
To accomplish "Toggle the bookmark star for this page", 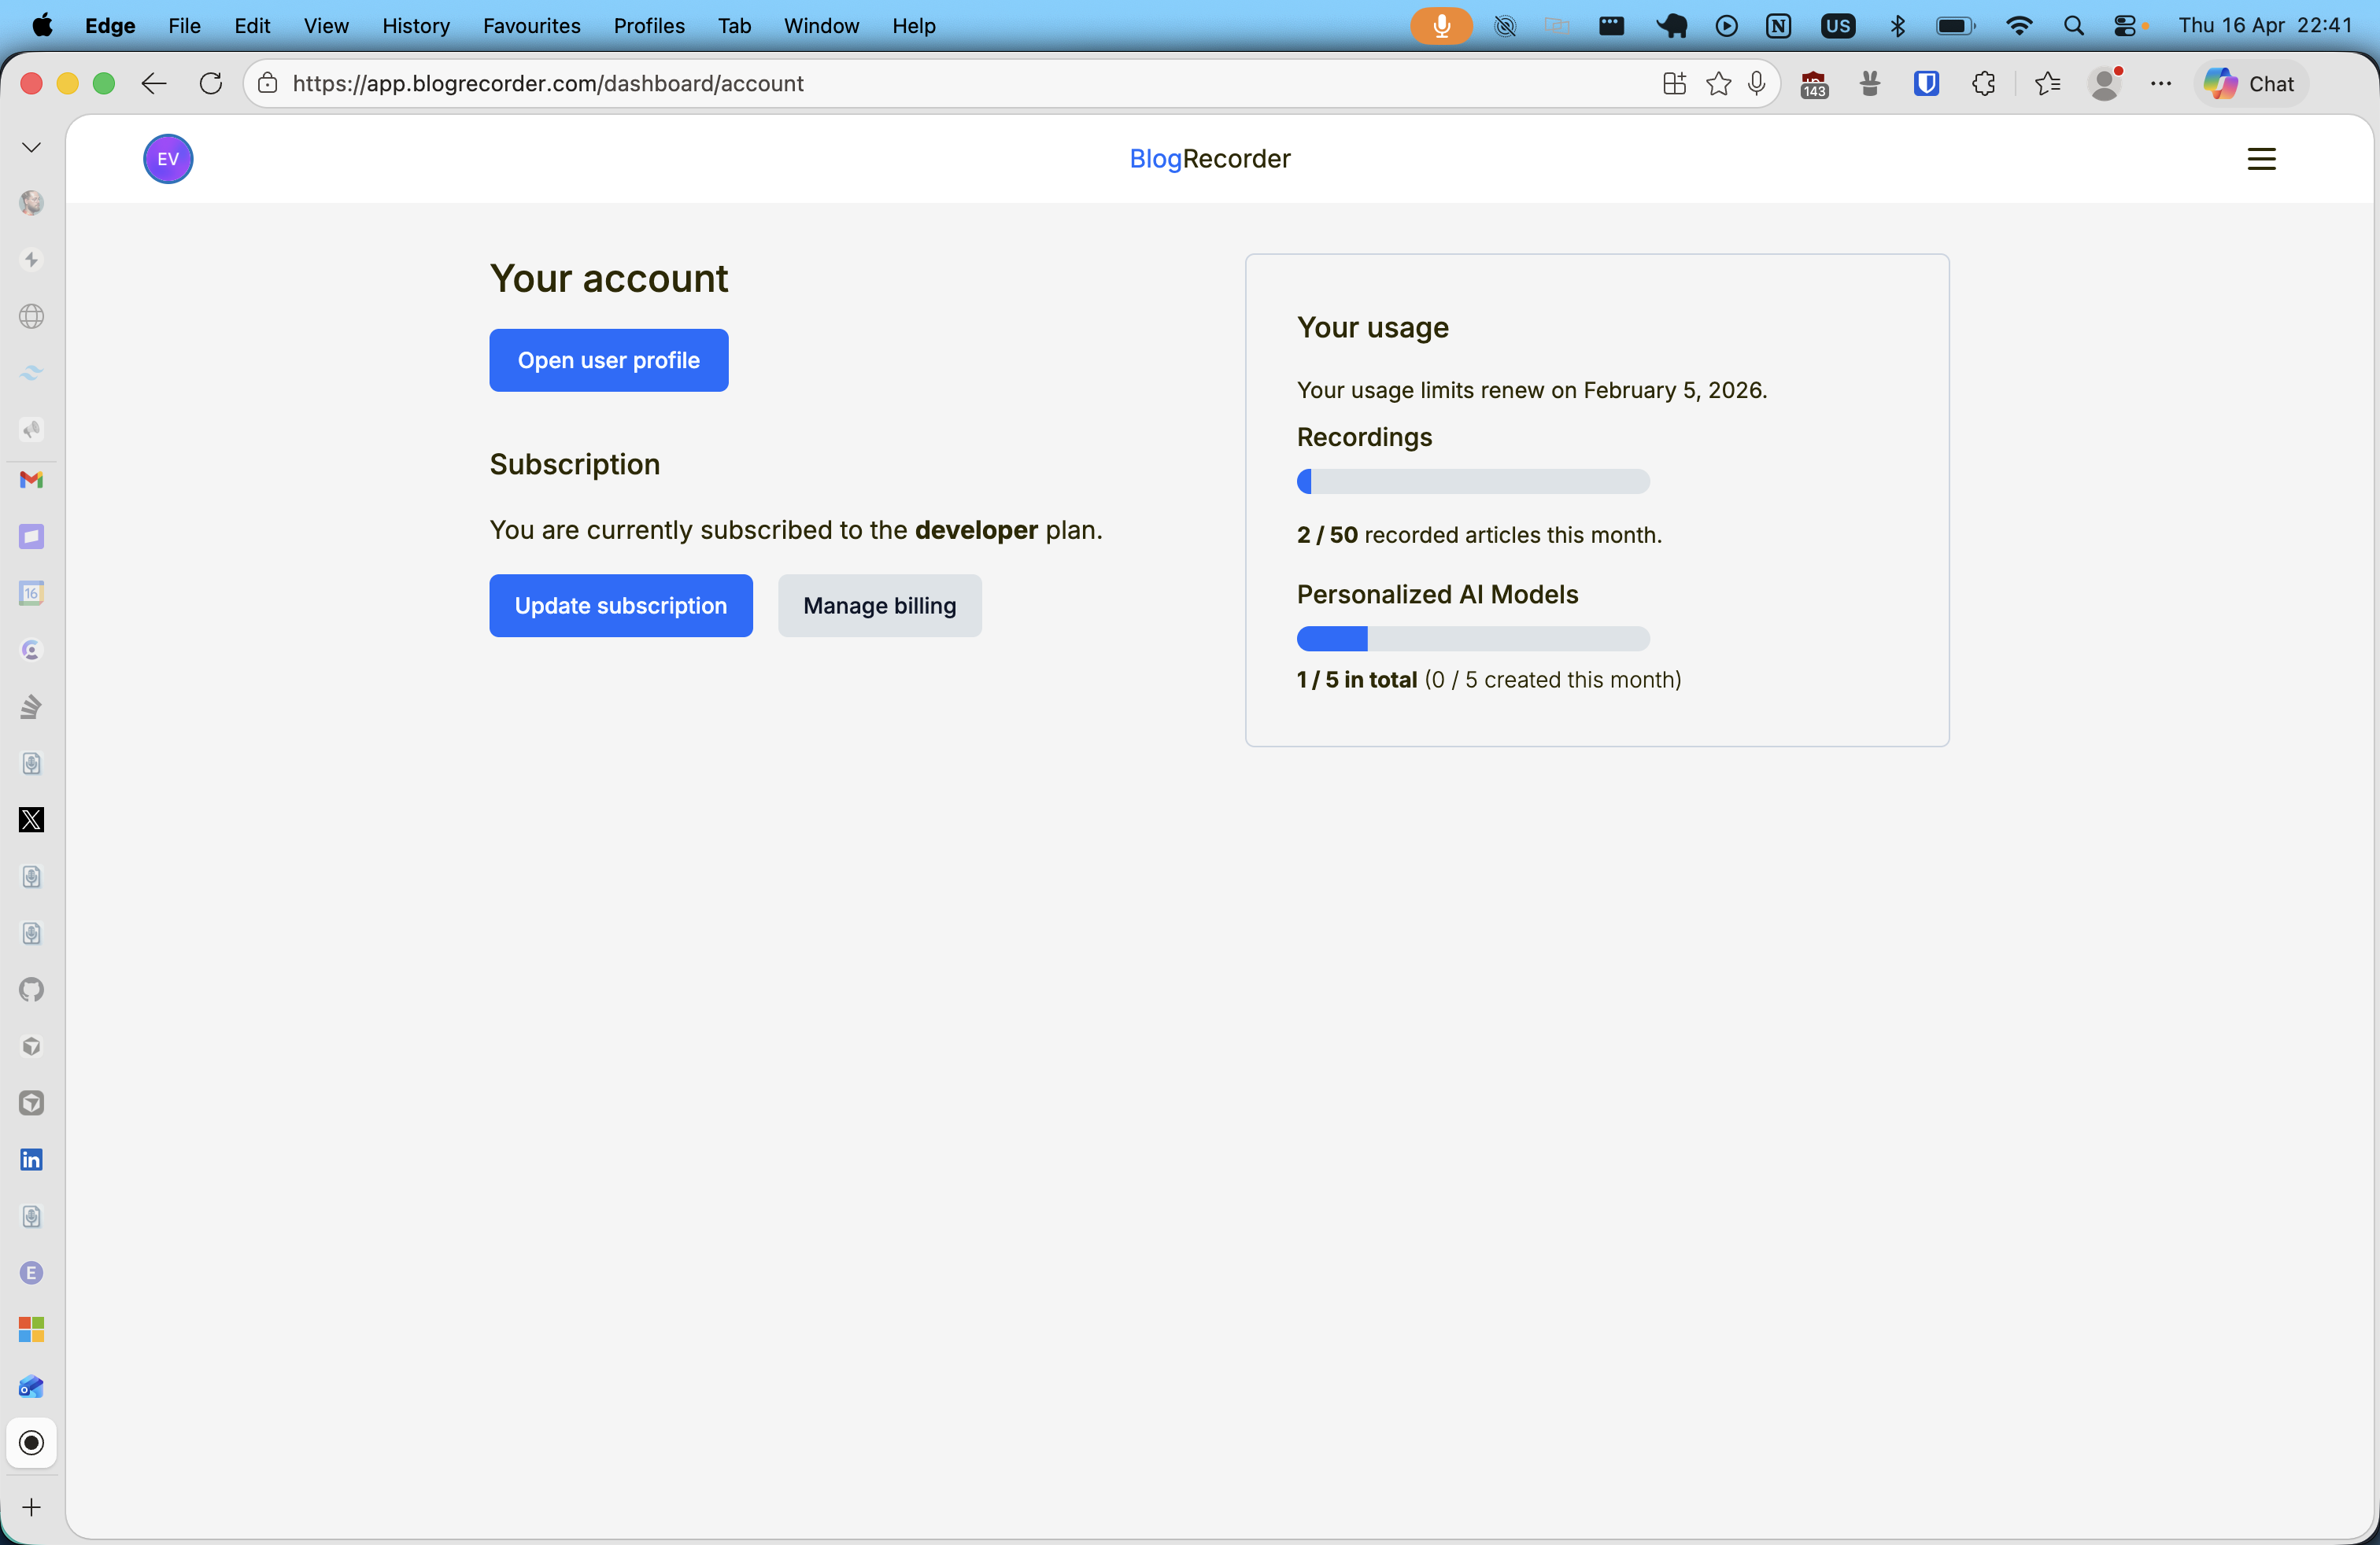I will point(1718,83).
